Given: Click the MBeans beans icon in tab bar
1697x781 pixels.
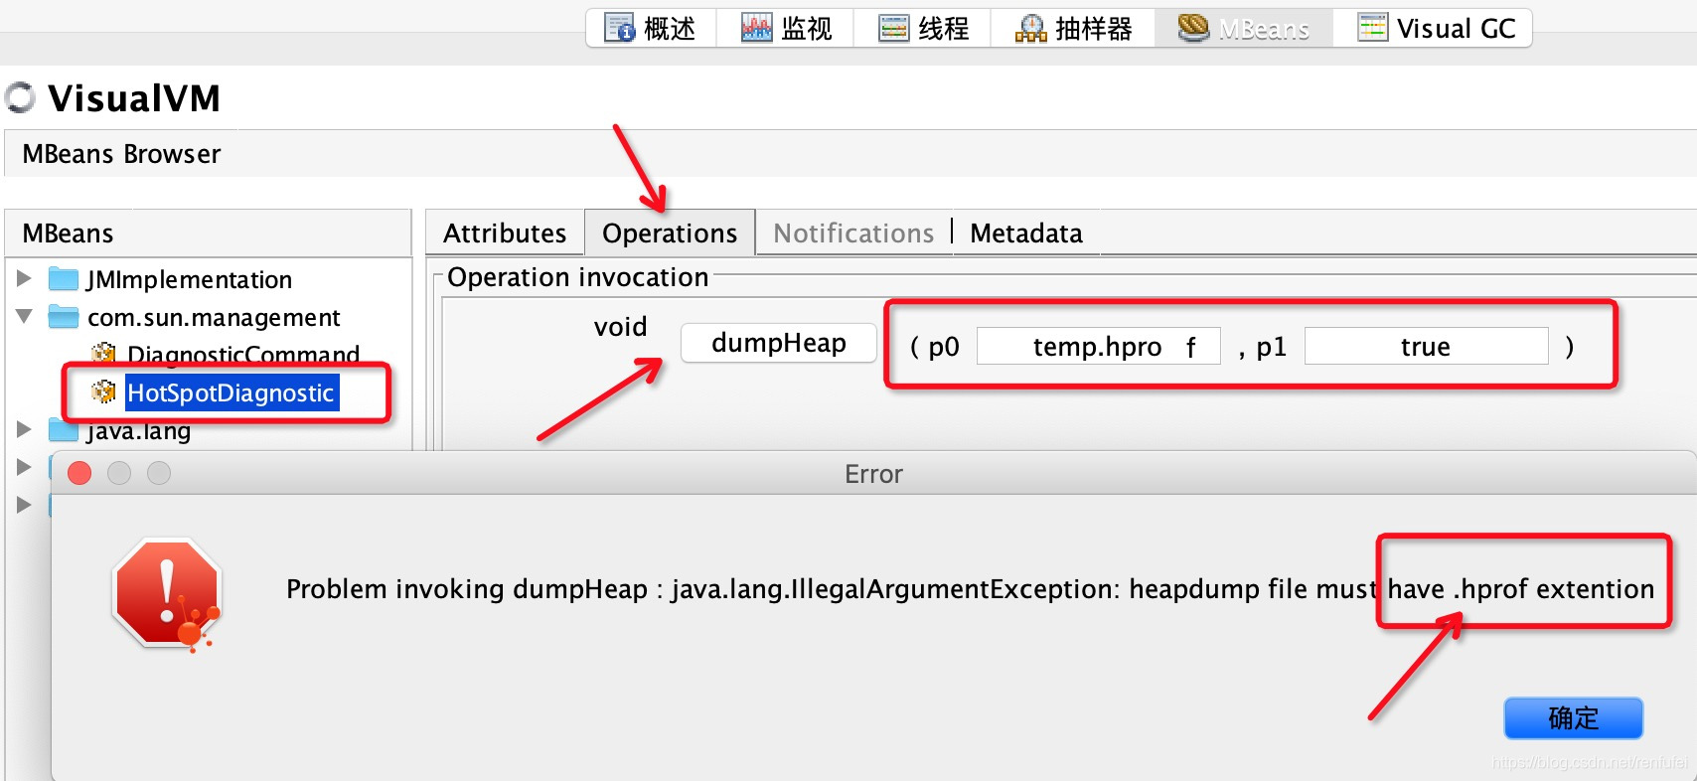Looking at the screenshot, I should click(1193, 28).
